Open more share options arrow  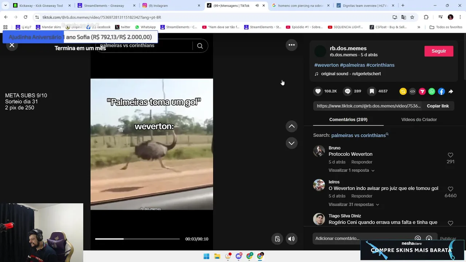pyautogui.click(x=451, y=92)
